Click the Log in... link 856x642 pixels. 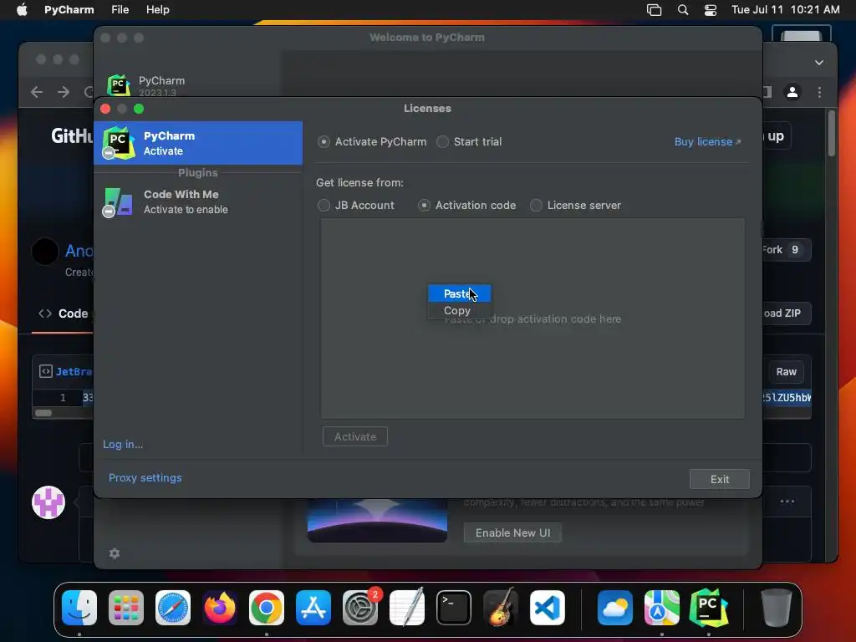(x=123, y=445)
